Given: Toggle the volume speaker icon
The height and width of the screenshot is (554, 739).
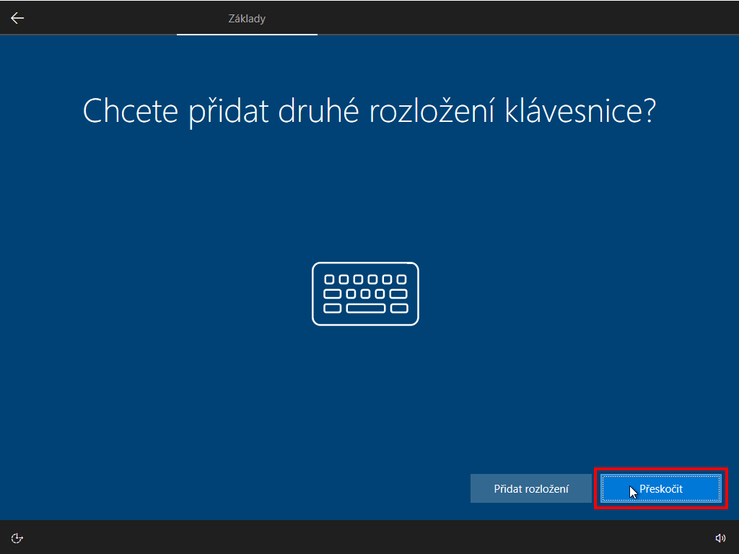Looking at the screenshot, I should pyautogui.click(x=720, y=538).
